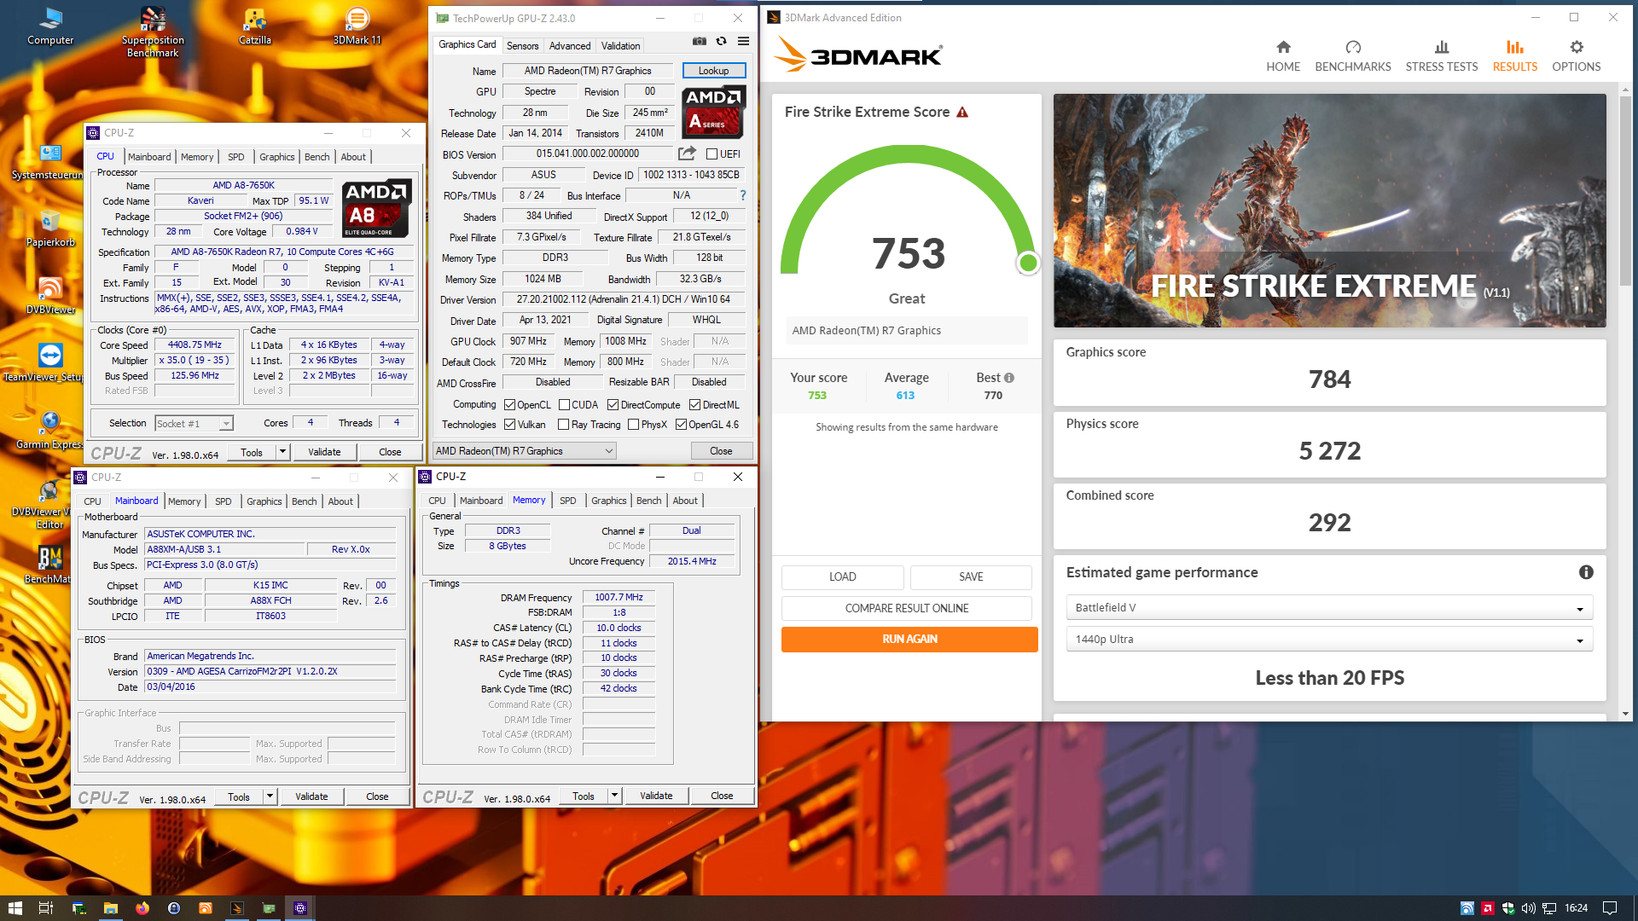The height and width of the screenshot is (921, 1638).
Task: Open the Garmin Express desktop icon
Action: tap(49, 429)
